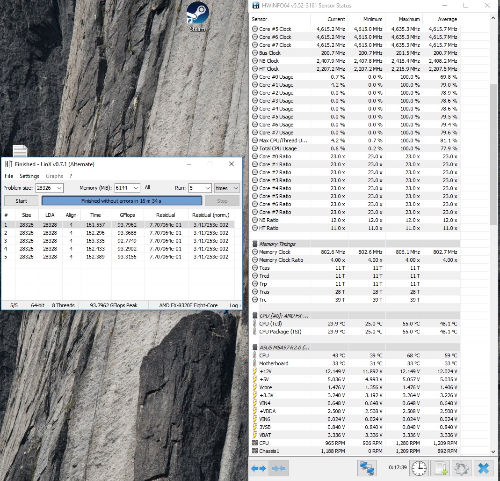500x481 pixels.
Task: Open the Problem size dropdown
Action: click(x=59, y=188)
